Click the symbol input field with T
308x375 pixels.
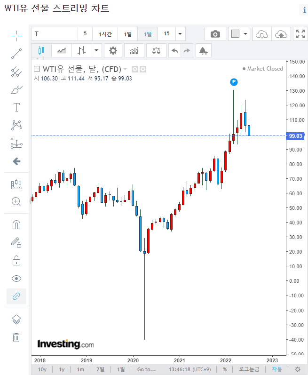tap(55, 34)
